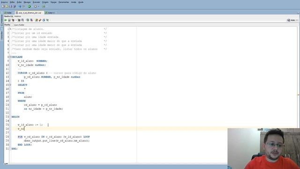The width and height of the screenshot is (300, 169).
Task: Click 'v_id_aluno := 1;' on line 25
Action: point(30,125)
